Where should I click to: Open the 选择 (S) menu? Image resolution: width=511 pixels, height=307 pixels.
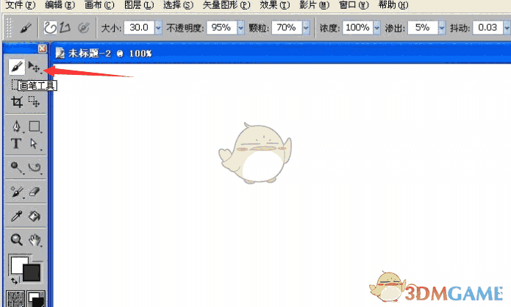pos(178,5)
